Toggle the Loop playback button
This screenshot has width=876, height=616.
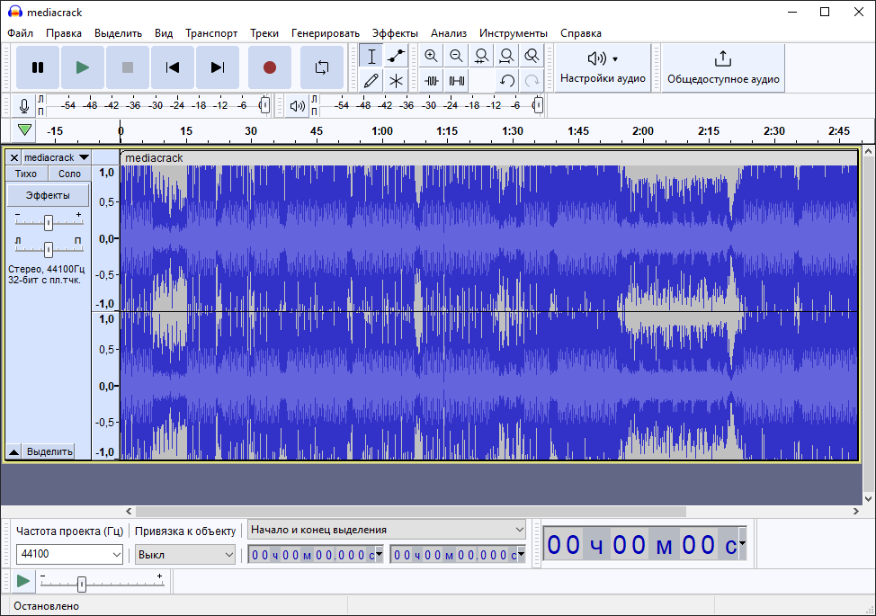[321, 67]
